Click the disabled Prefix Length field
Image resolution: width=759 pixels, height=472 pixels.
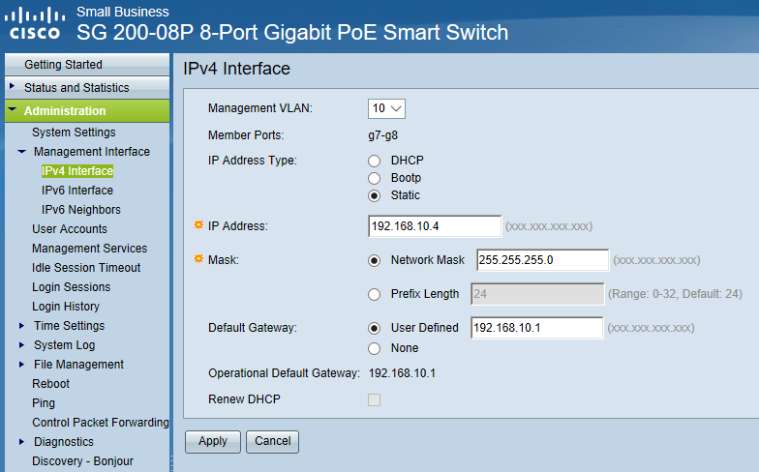(537, 294)
